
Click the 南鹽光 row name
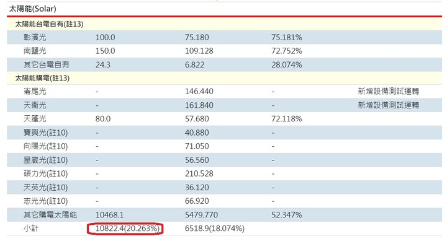click(x=35, y=51)
